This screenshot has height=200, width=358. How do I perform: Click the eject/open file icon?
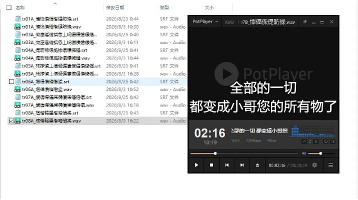(x=257, y=165)
